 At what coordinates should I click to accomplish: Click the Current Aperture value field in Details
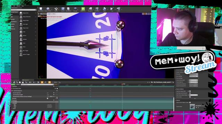(194, 82)
